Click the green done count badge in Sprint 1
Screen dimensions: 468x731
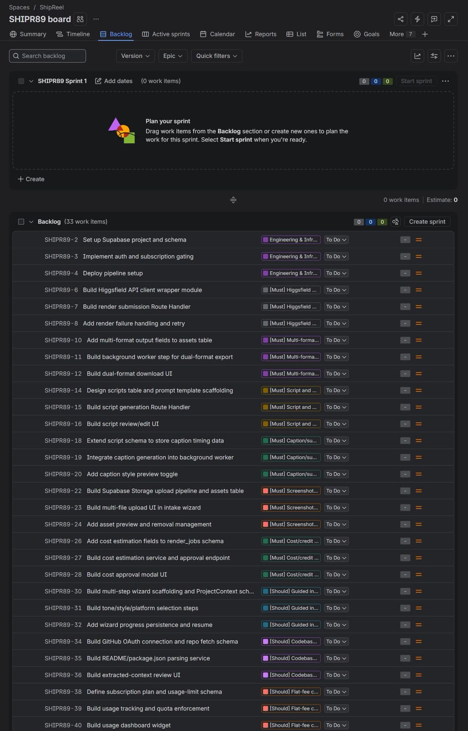pos(387,81)
